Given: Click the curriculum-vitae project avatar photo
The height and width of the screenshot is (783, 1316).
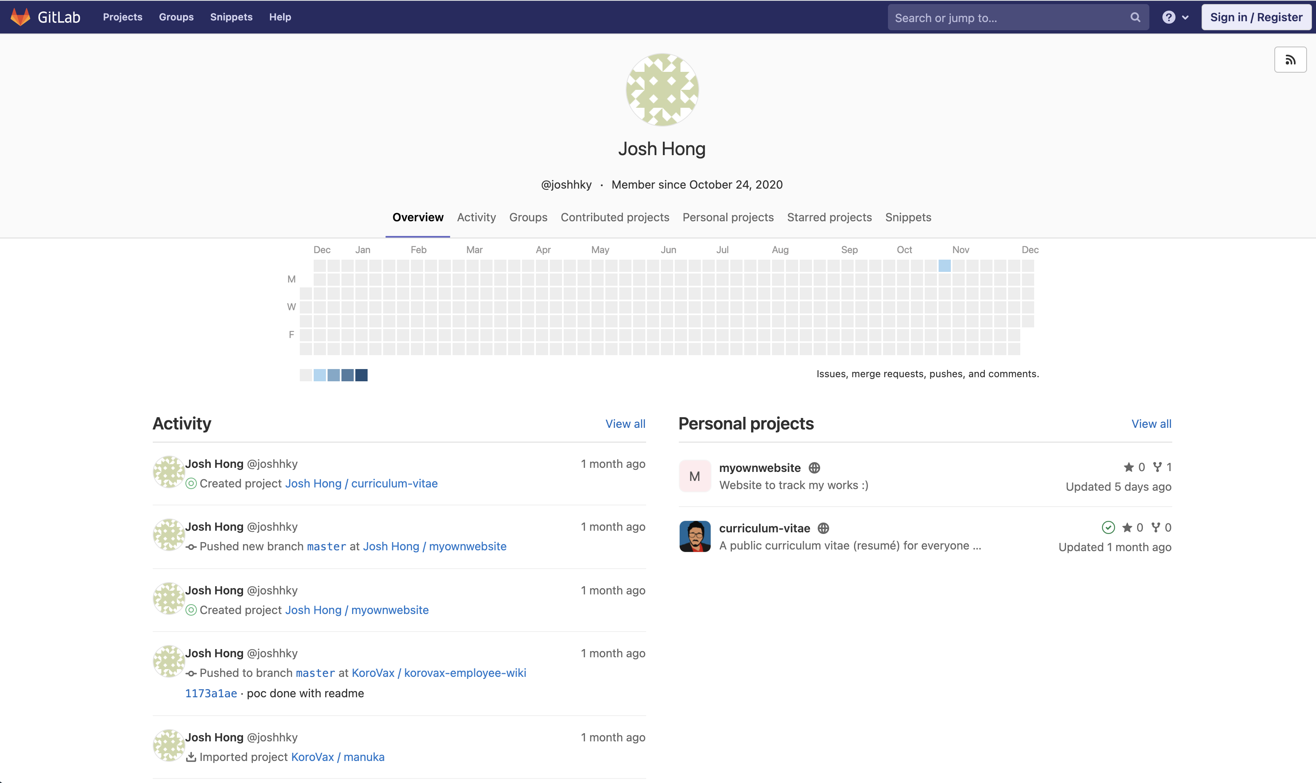Looking at the screenshot, I should 695,536.
